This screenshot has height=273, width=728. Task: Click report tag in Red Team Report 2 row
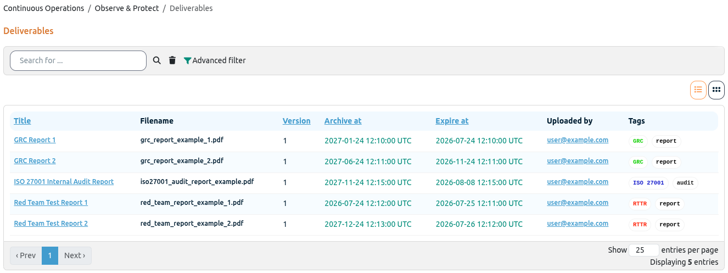[670, 225]
